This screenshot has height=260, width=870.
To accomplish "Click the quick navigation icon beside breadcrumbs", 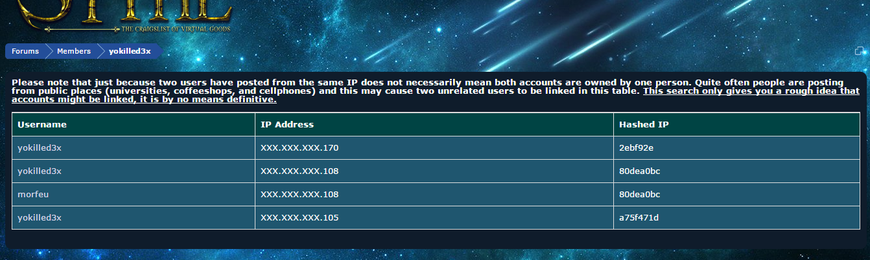I will pyautogui.click(x=859, y=51).
